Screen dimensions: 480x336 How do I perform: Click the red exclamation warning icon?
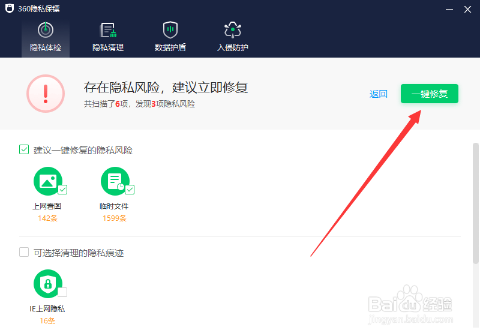click(x=46, y=94)
